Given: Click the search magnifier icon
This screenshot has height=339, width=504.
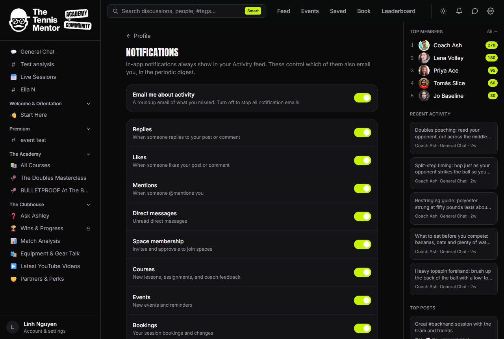Looking at the screenshot, I should [115, 11].
